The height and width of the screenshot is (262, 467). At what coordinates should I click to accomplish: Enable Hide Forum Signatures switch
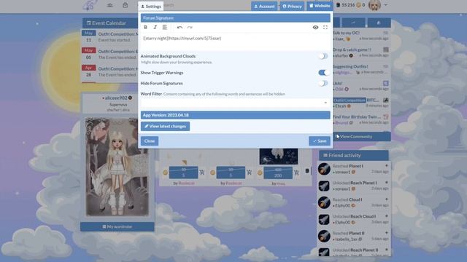pyautogui.click(x=323, y=83)
